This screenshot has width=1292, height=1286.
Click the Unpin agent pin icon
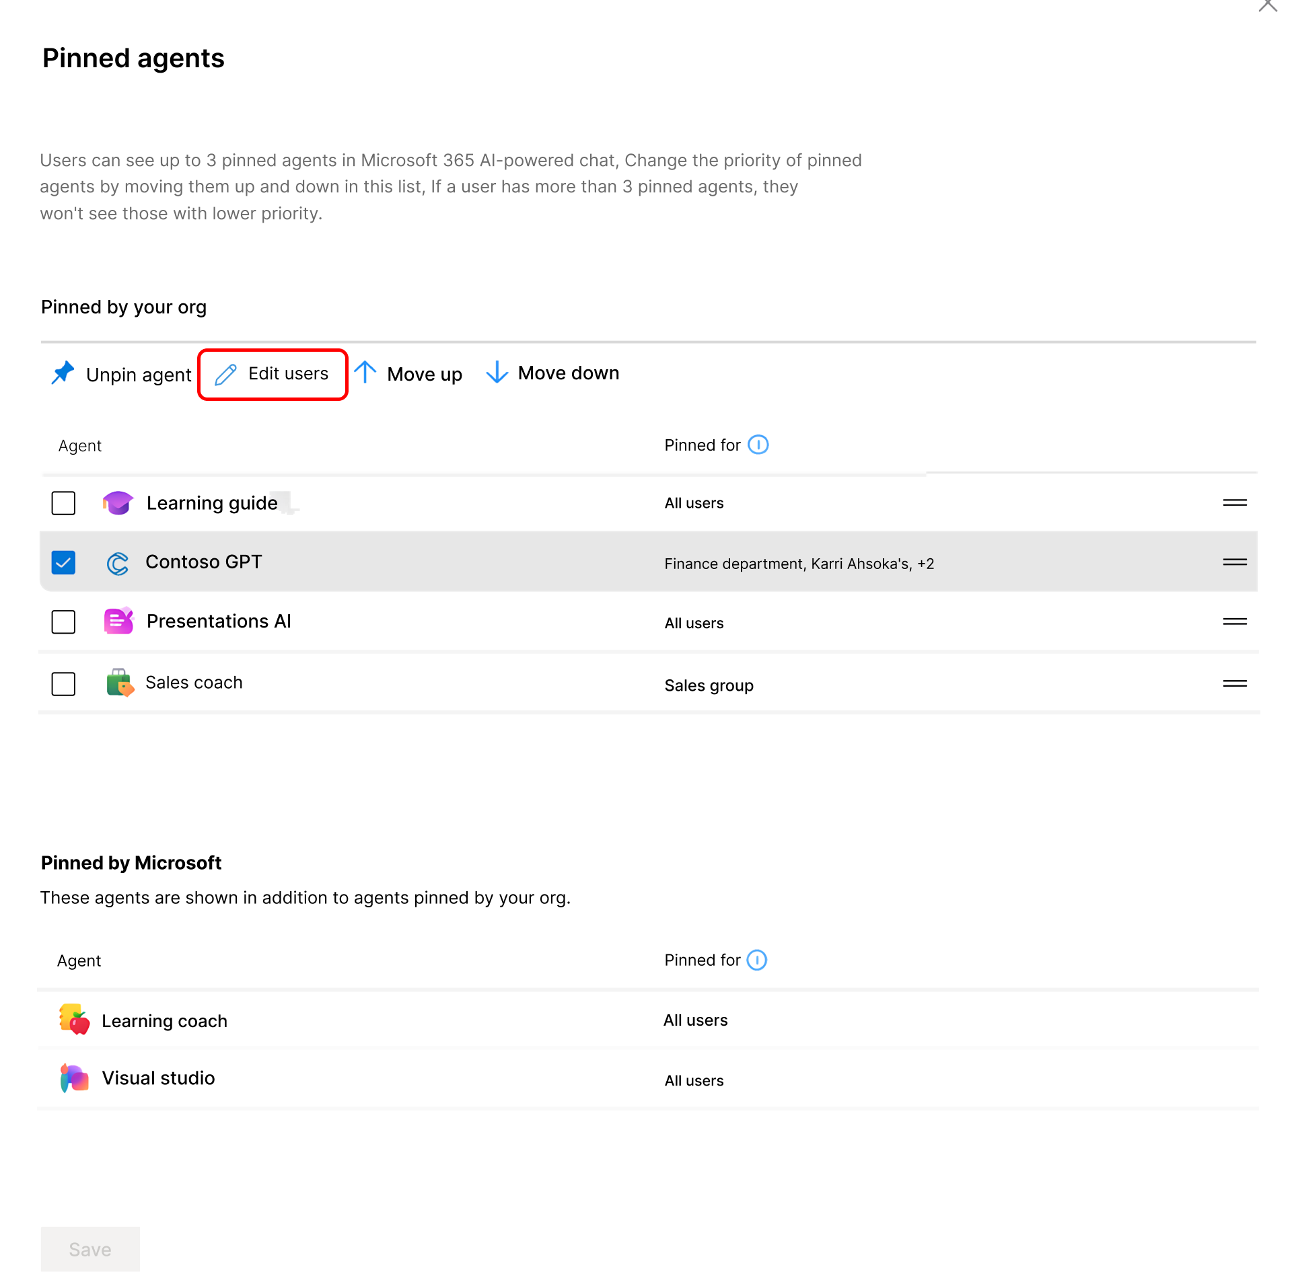click(63, 373)
